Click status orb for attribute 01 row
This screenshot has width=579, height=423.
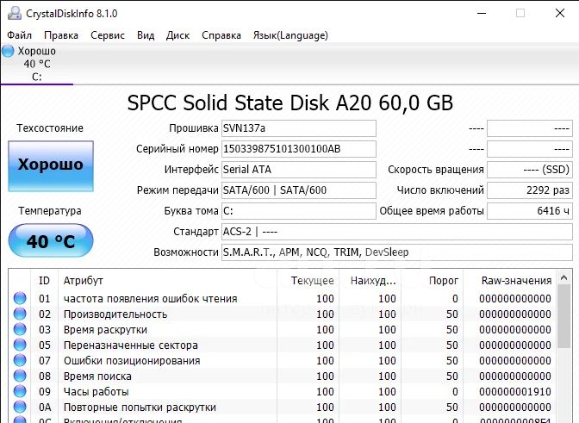tap(20, 298)
